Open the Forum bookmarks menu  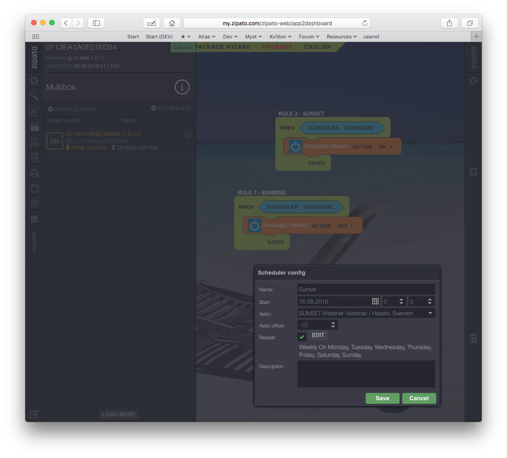(309, 37)
